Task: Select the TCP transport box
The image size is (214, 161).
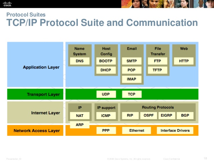Action: (132, 94)
